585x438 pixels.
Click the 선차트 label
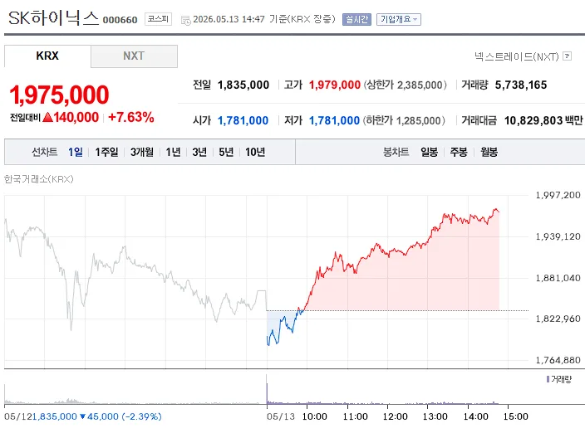(44, 152)
